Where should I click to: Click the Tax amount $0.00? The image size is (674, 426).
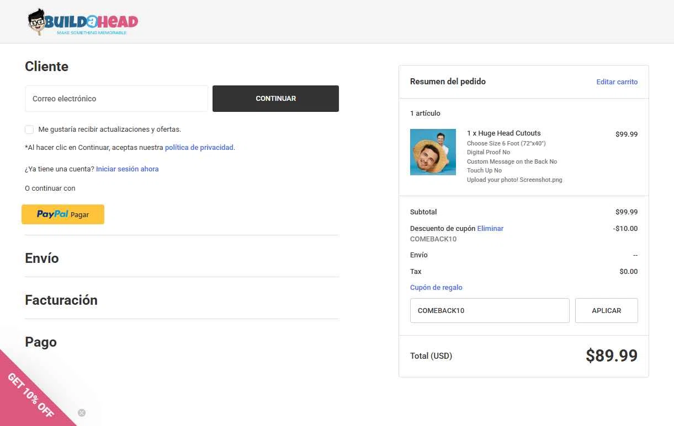pyautogui.click(x=629, y=272)
